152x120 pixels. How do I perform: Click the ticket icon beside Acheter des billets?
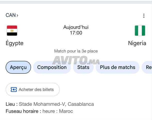click(x=14, y=89)
